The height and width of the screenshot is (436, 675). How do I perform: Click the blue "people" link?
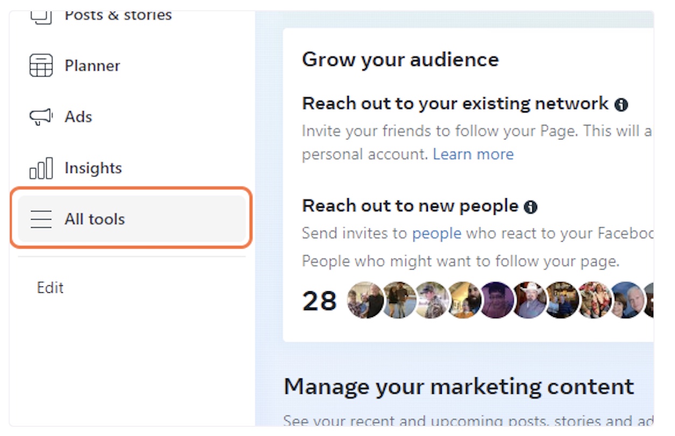(437, 233)
